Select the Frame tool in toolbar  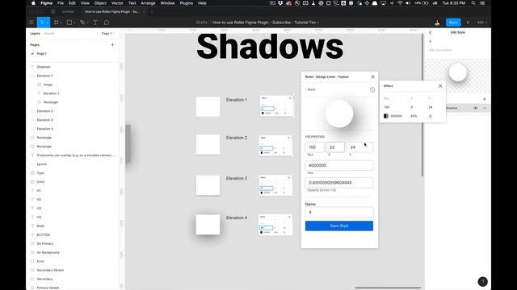(56, 23)
